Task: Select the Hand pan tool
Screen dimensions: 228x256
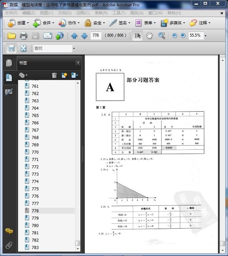Action: [149, 36]
